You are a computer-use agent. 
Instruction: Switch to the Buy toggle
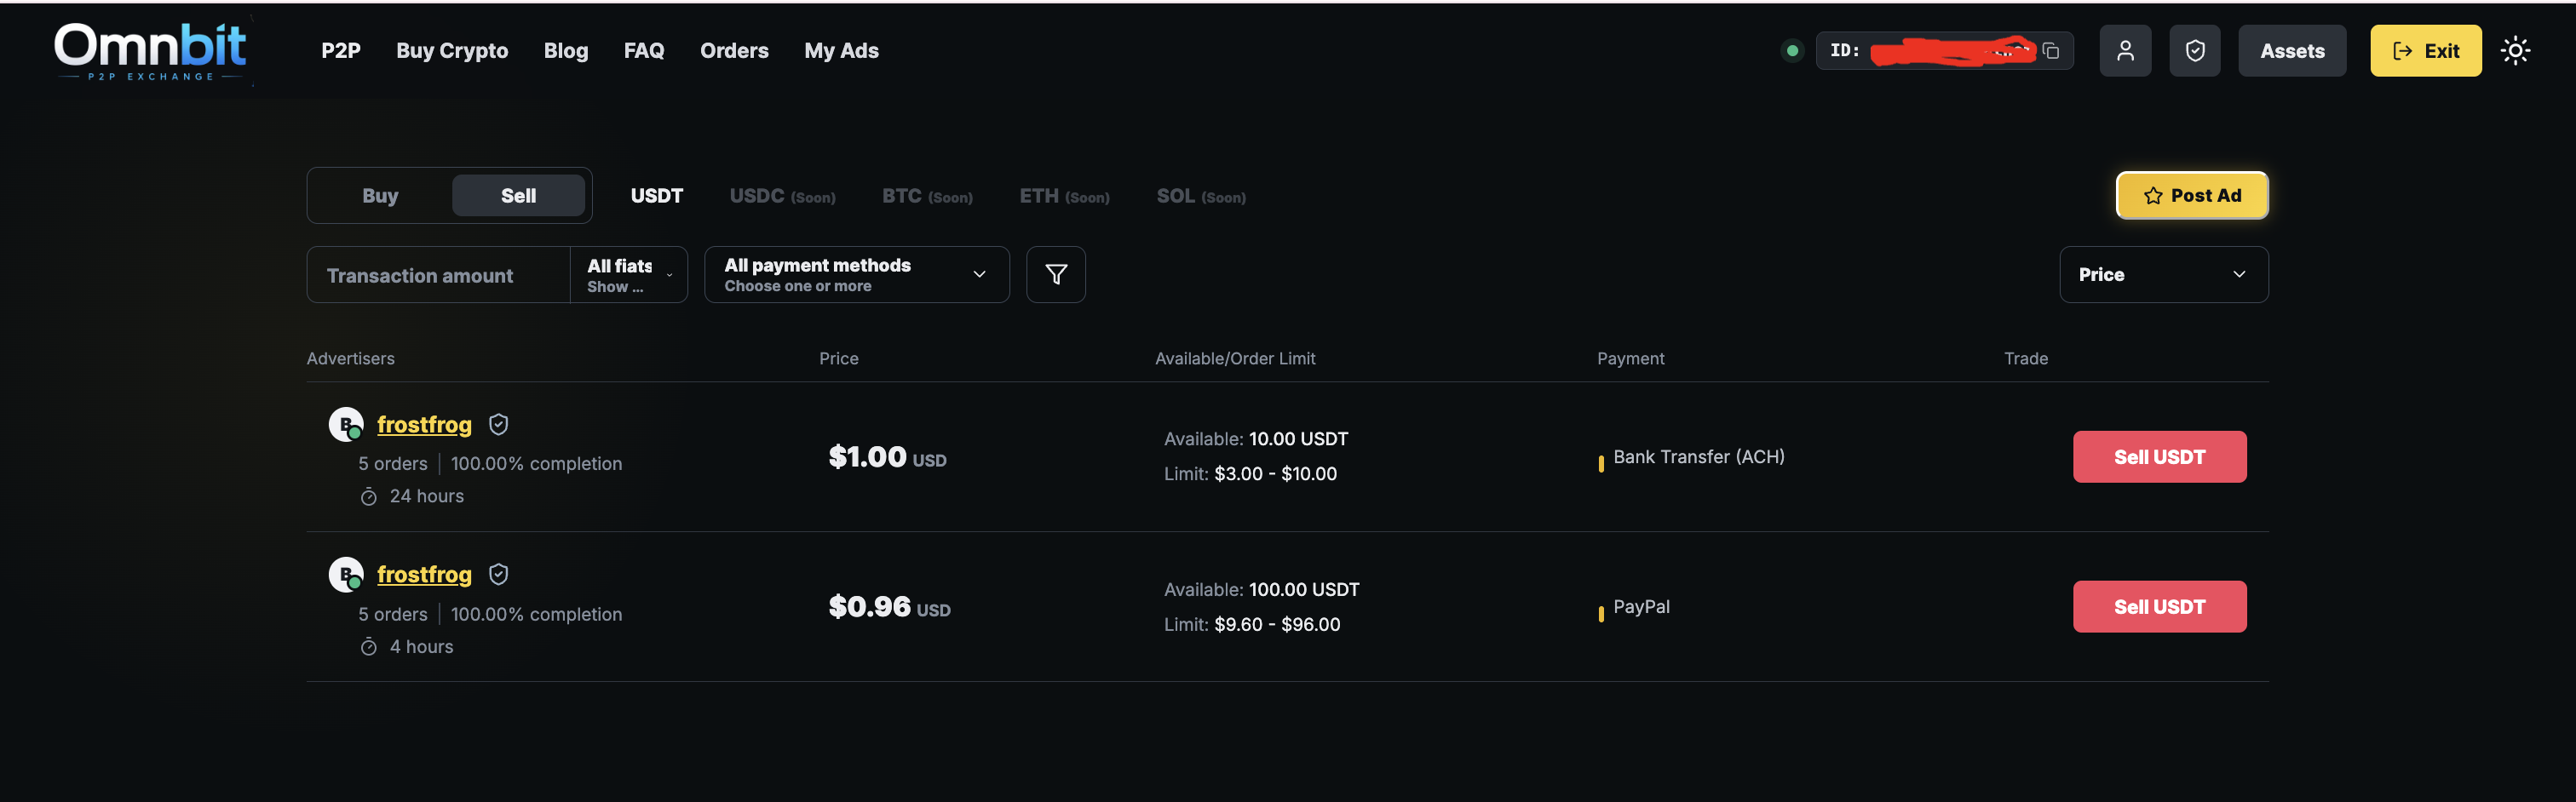coord(380,196)
